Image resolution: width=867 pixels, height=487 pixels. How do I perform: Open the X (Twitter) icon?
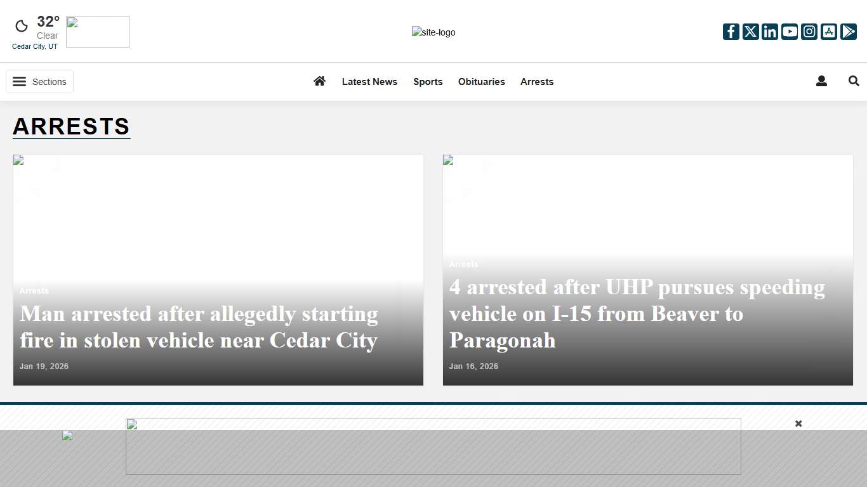[x=750, y=31]
